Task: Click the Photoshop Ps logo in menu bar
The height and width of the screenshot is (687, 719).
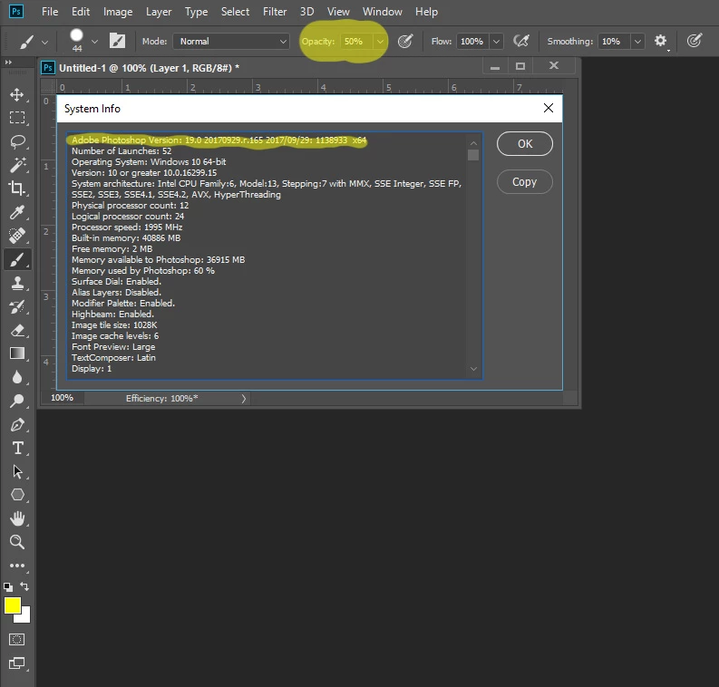Action: point(16,11)
